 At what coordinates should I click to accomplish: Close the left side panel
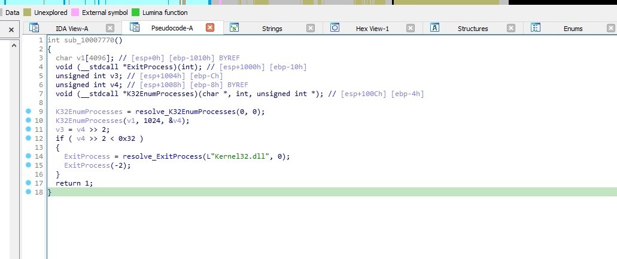point(11,29)
